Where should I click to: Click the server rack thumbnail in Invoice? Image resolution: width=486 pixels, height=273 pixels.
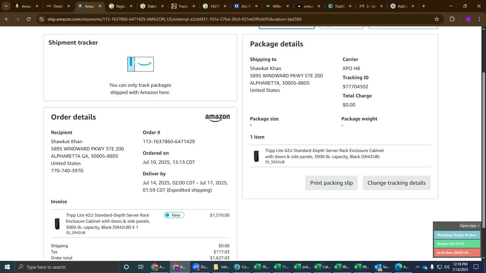(57, 224)
